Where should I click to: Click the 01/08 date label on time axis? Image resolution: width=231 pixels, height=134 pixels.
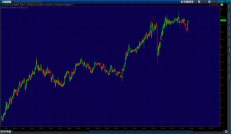click(153, 128)
